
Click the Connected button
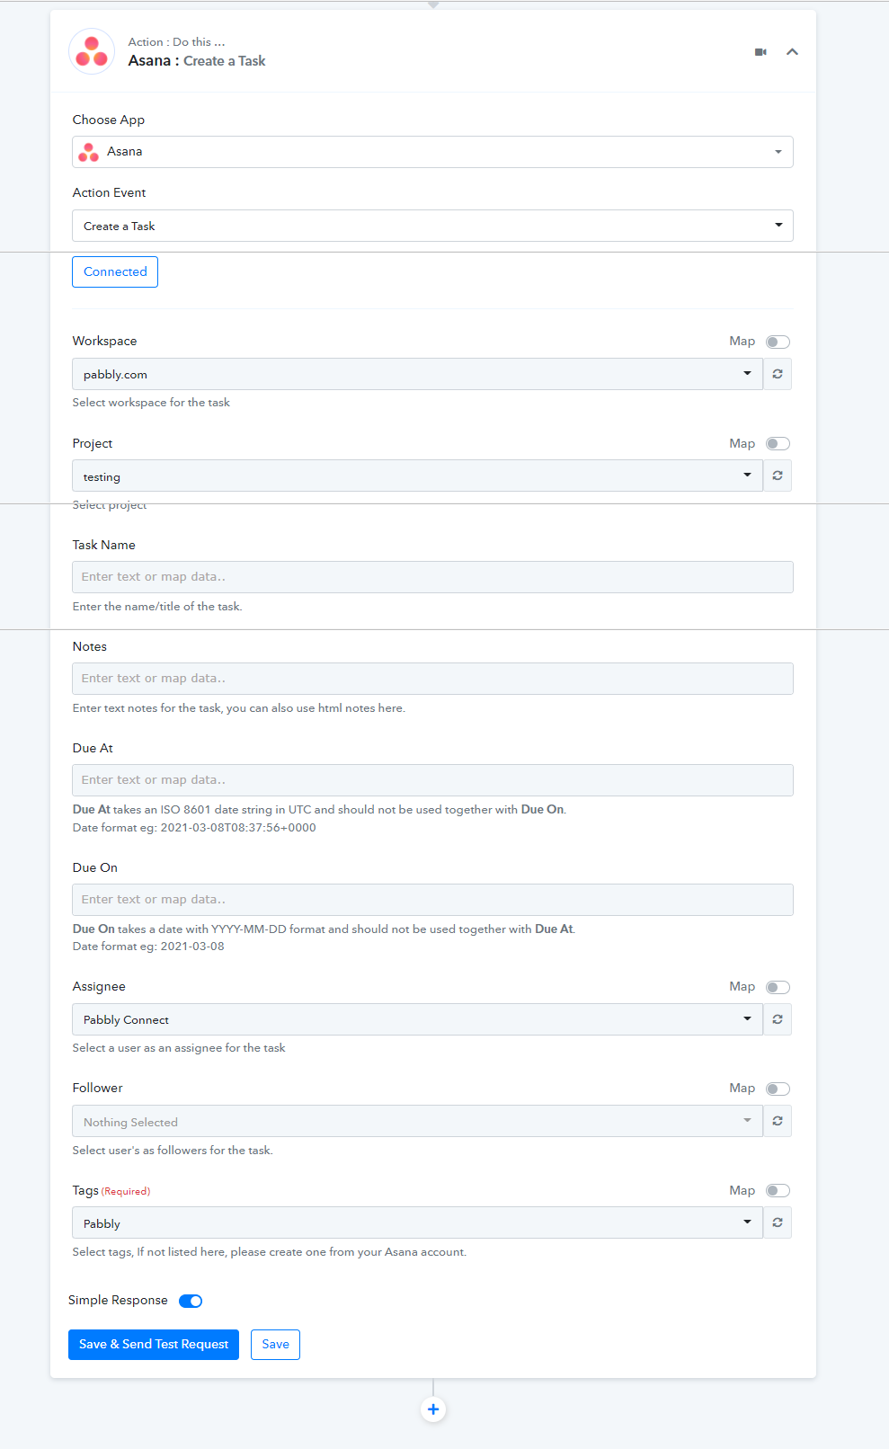click(x=115, y=272)
